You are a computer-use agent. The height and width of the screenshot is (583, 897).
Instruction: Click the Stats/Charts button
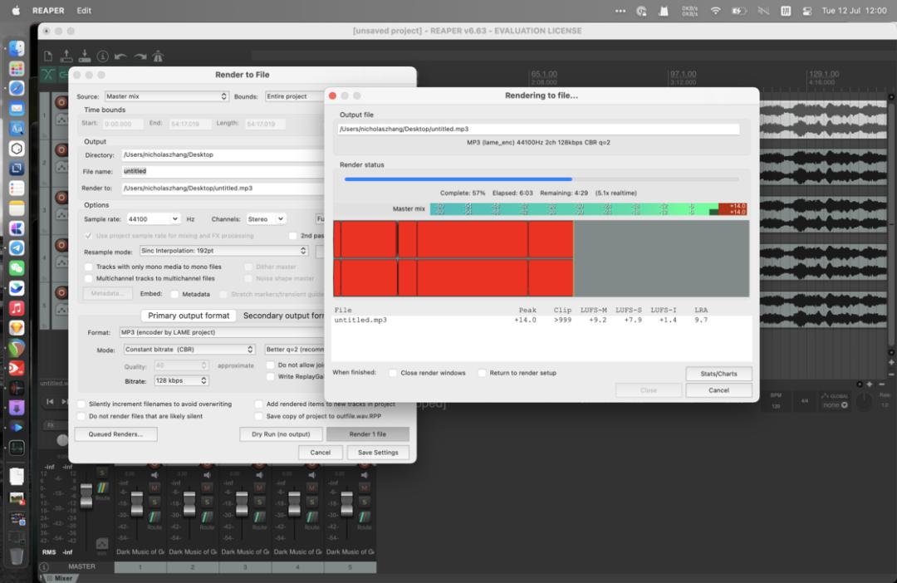tap(718, 374)
